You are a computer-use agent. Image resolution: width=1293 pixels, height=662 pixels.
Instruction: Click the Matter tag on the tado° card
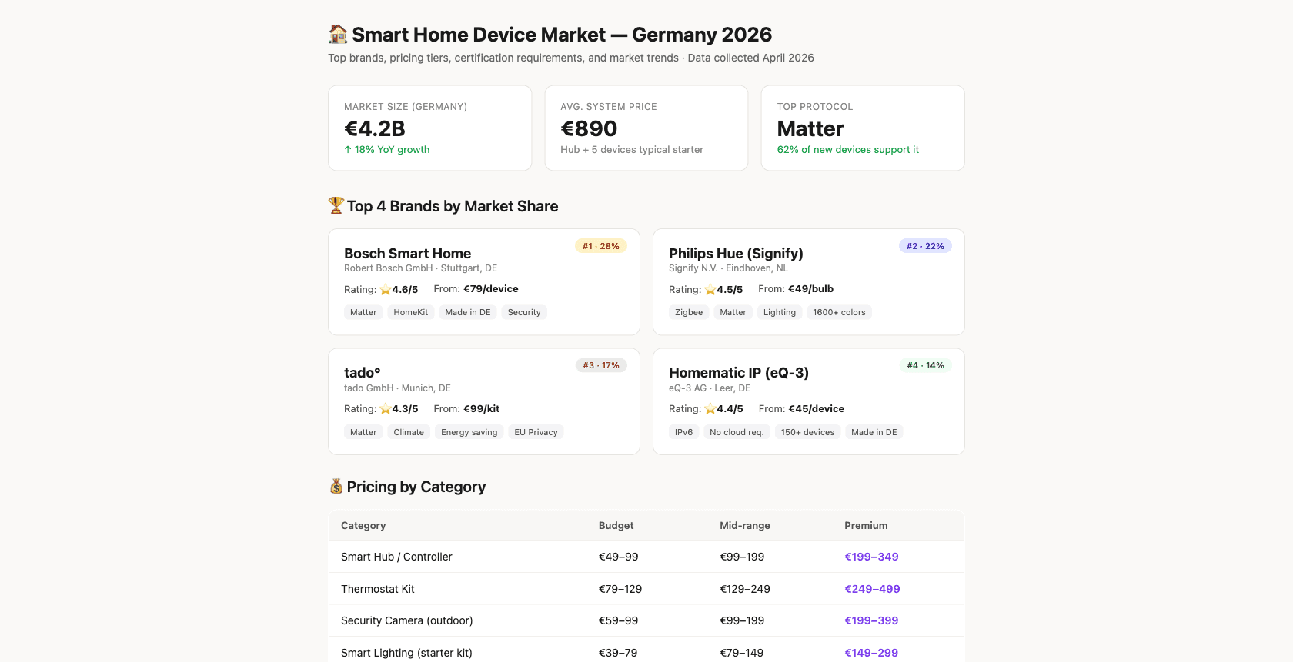point(363,432)
